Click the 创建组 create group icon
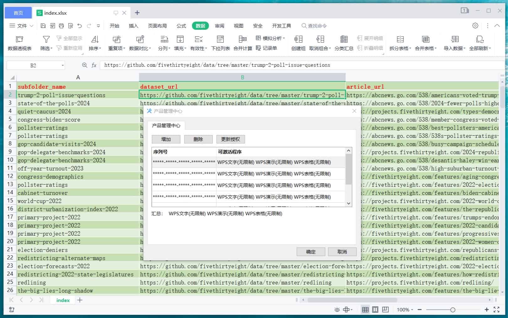The height and width of the screenshot is (318, 508). click(x=298, y=39)
